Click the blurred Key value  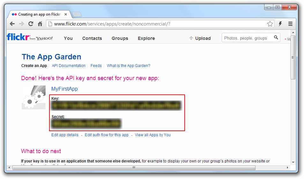116,106
